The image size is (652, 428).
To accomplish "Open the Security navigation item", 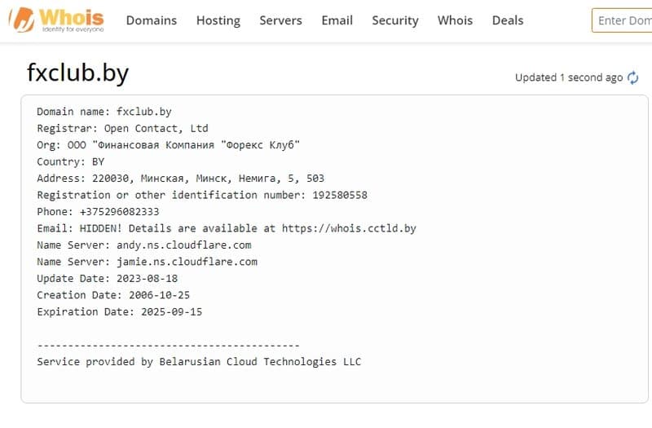I will tap(394, 20).
